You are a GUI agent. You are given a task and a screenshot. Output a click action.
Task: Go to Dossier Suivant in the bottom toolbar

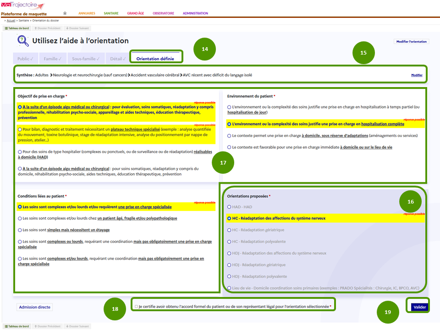point(77,326)
